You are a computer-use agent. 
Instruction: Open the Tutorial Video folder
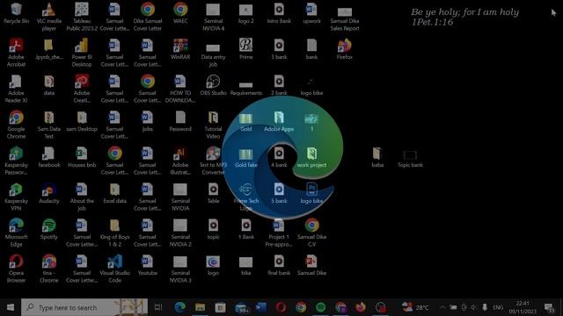(x=213, y=125)
